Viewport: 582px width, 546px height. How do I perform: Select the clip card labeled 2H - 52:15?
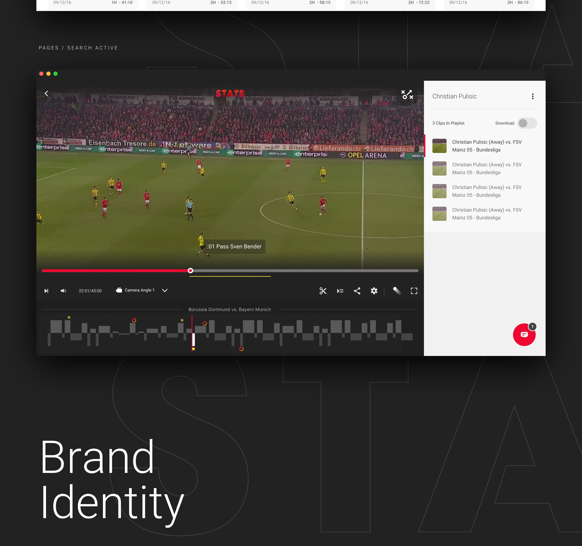192,4
